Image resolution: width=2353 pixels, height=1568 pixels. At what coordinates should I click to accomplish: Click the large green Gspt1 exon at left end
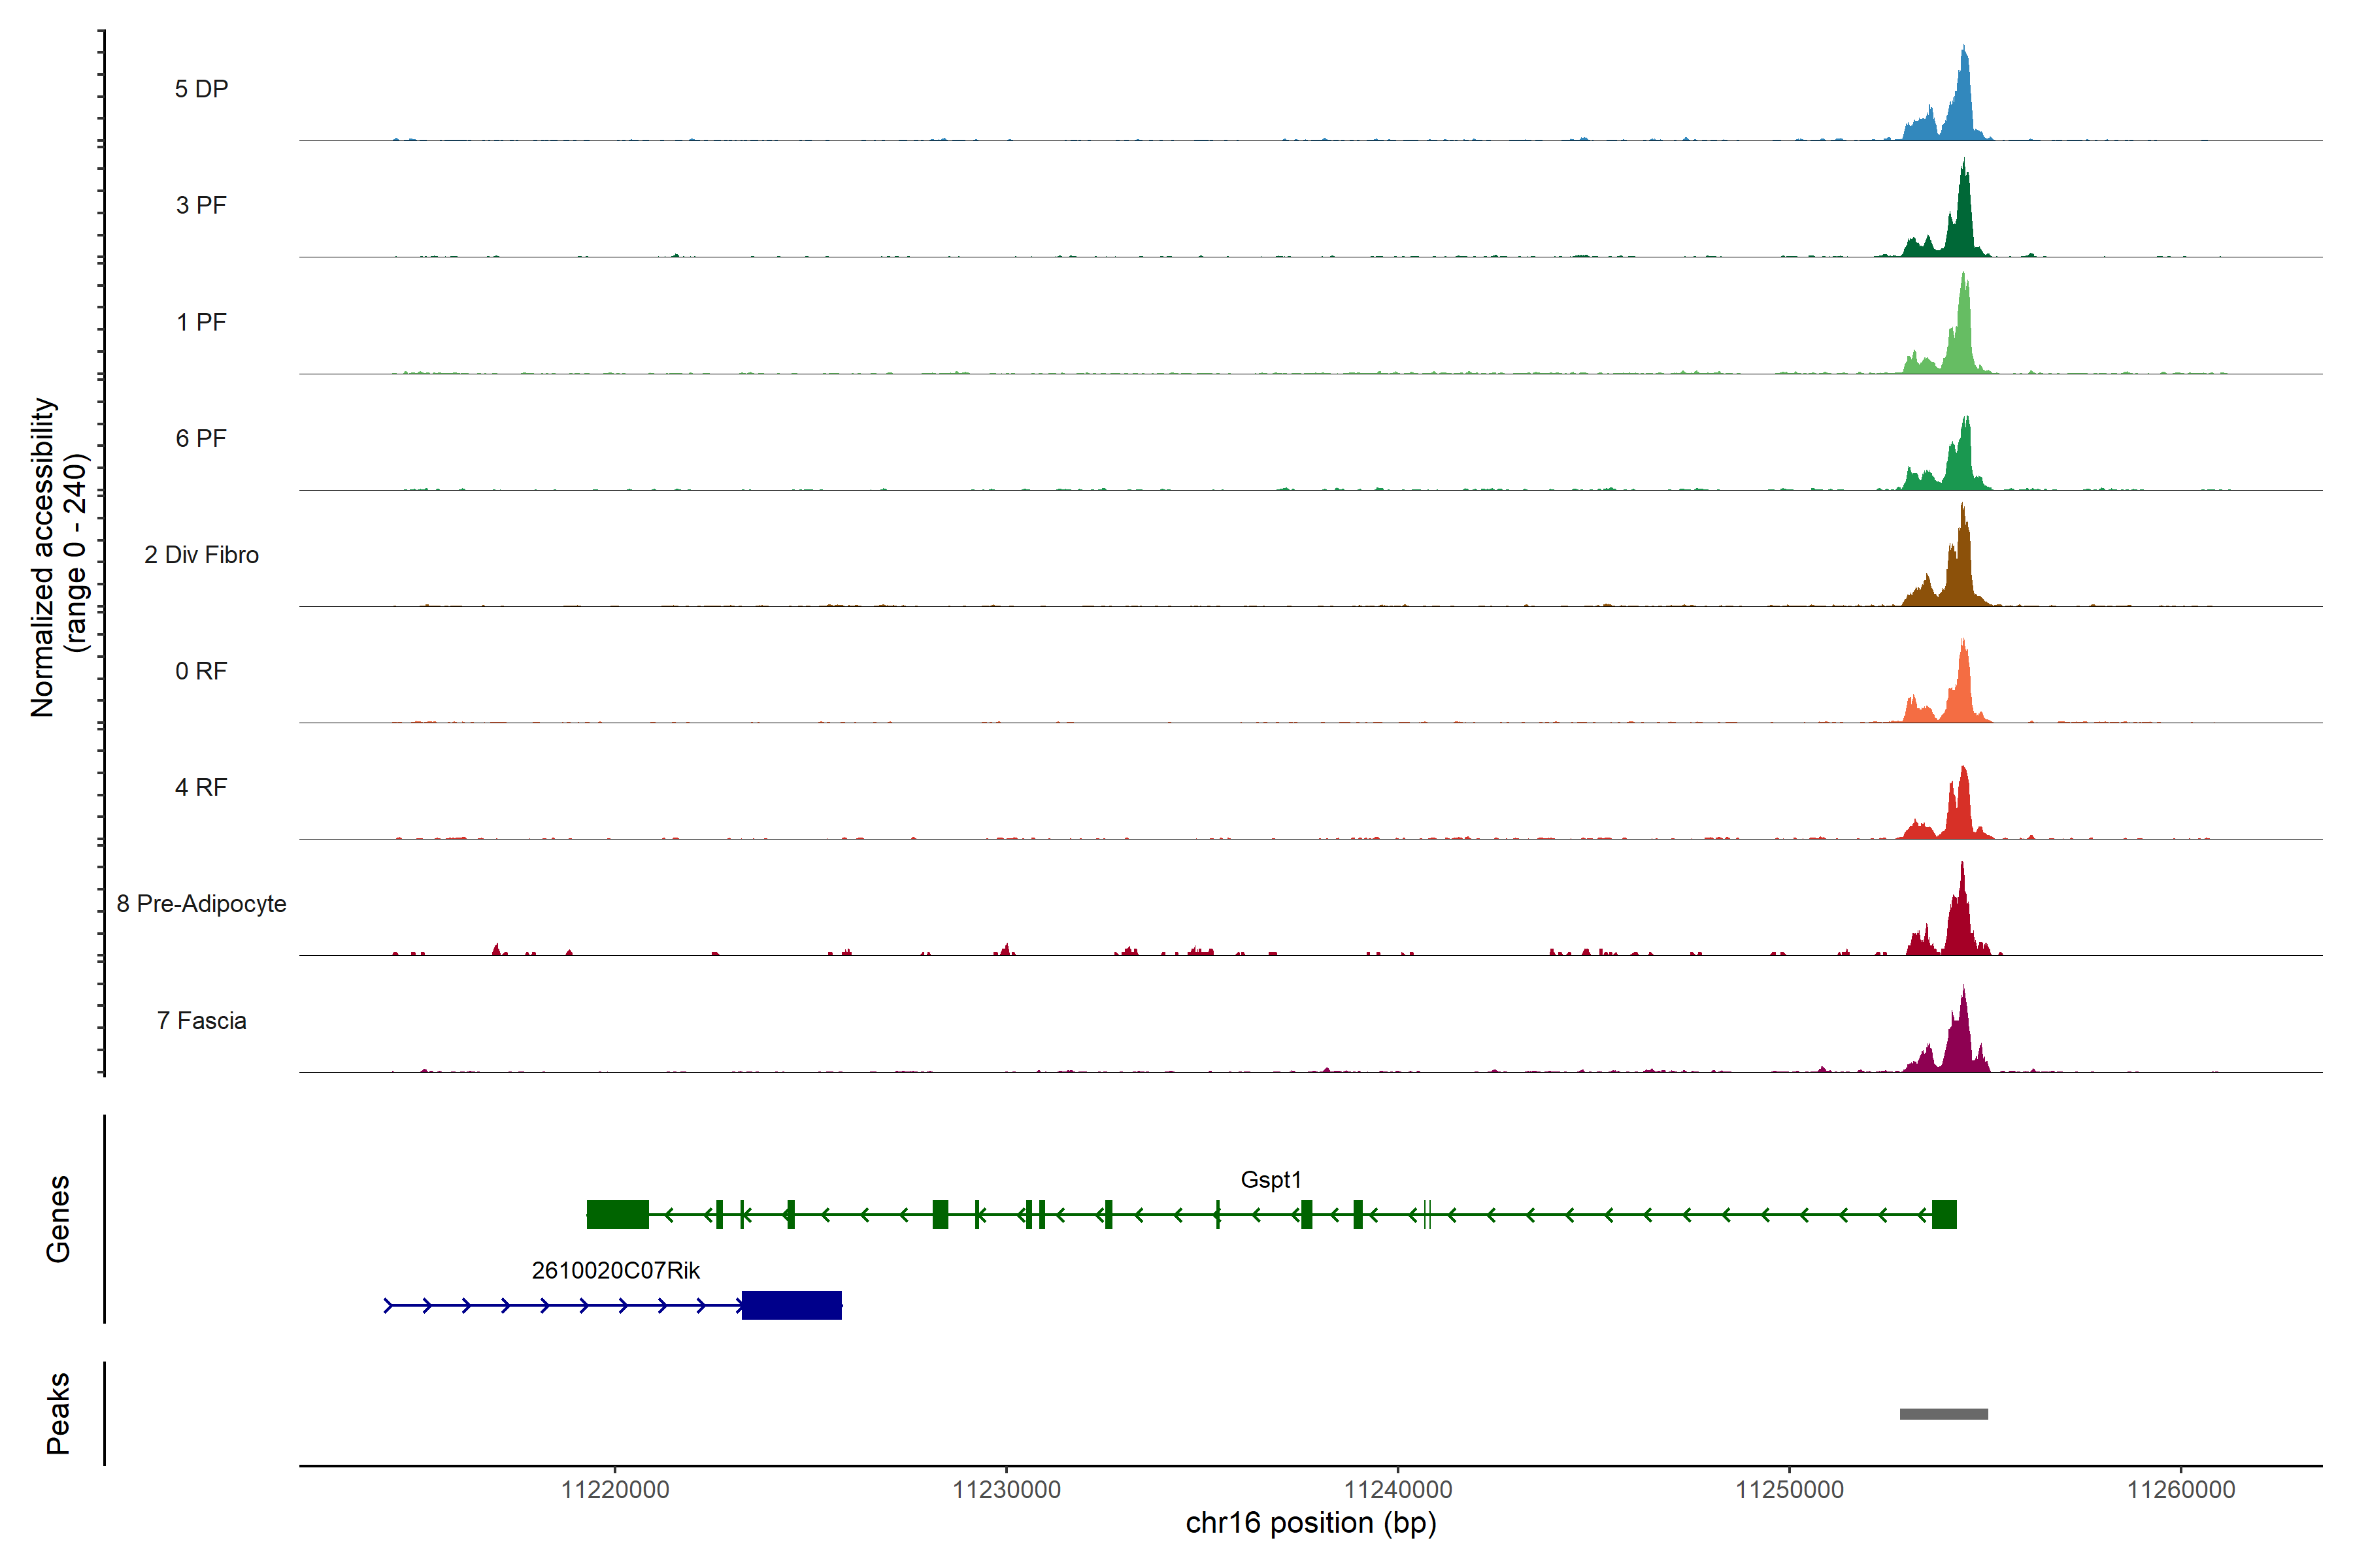click(x=617, y=1215)
